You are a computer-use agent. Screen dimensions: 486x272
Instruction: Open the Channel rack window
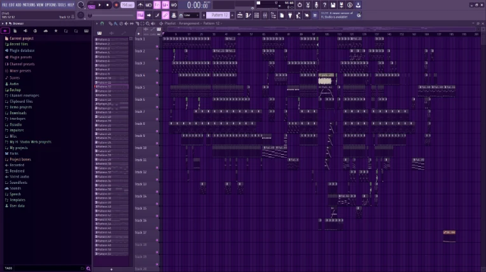coord(256,15)
